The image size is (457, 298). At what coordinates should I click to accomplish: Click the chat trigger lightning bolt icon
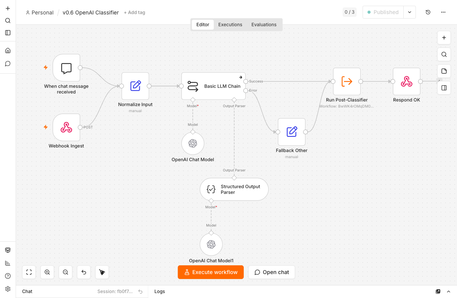tap(46, 68)
